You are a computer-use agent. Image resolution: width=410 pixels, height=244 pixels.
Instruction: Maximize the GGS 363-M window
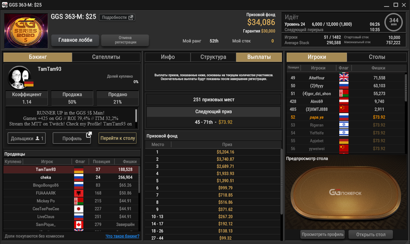tap(396, 5)
